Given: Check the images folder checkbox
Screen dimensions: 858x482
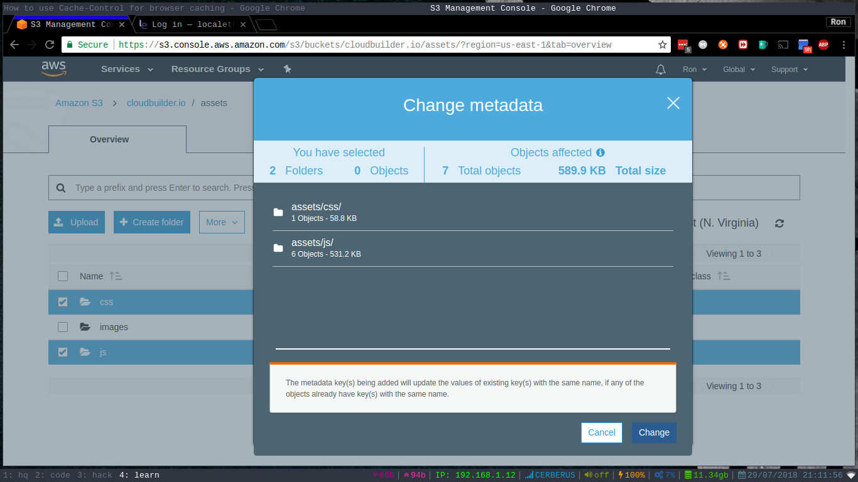Looking at the screenshot, I should tap(63, 327).
